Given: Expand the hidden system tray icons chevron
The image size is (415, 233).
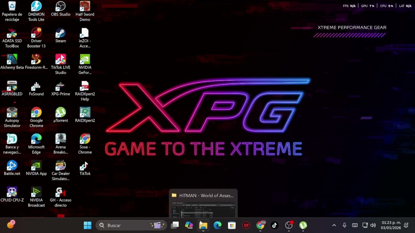Looking at the screenshot, I should (x=334, y=225).
